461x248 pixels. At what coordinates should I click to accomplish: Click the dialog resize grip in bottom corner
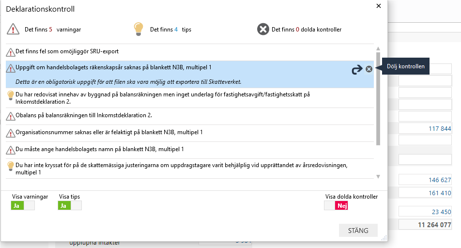(384, 238)
